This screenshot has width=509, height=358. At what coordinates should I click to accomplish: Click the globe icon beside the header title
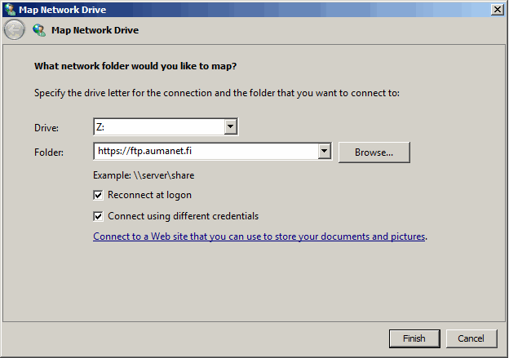coord(39,30)
